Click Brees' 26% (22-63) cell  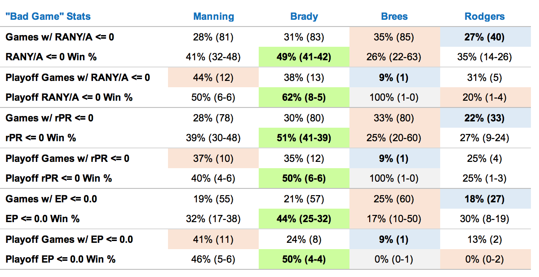pos(394,57)
